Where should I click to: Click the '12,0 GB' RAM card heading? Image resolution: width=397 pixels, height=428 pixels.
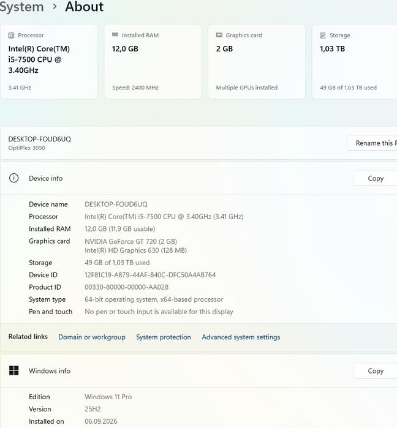125,49
